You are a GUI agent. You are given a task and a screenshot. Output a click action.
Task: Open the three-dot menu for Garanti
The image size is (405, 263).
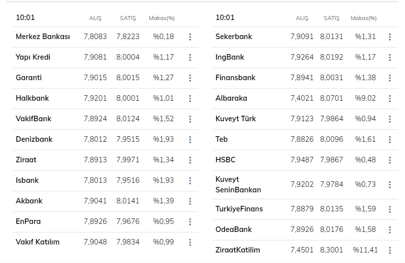click(190, 78)
